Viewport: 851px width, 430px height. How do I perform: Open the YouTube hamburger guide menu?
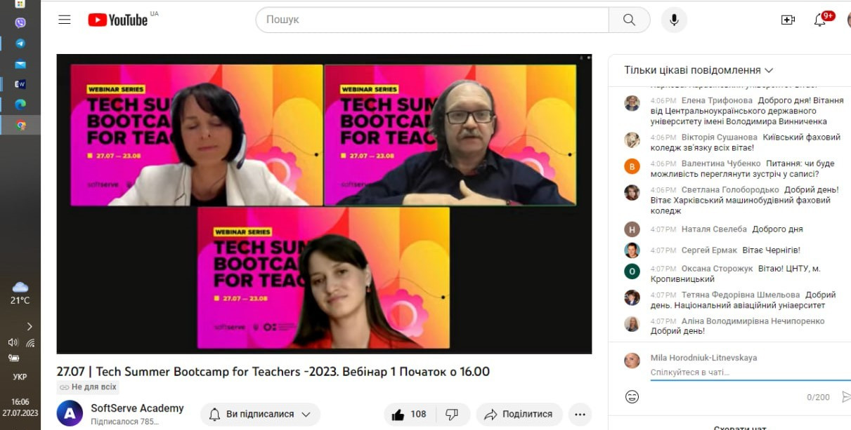[65, 20]
